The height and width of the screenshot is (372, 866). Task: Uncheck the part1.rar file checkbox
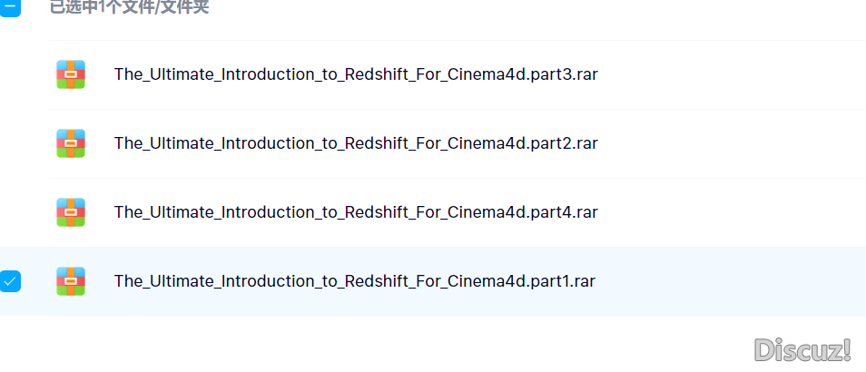10,281
